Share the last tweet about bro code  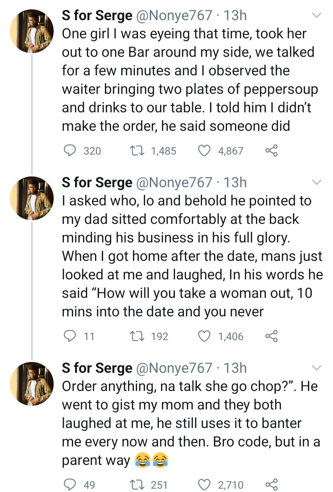click(x=271, y=484)
